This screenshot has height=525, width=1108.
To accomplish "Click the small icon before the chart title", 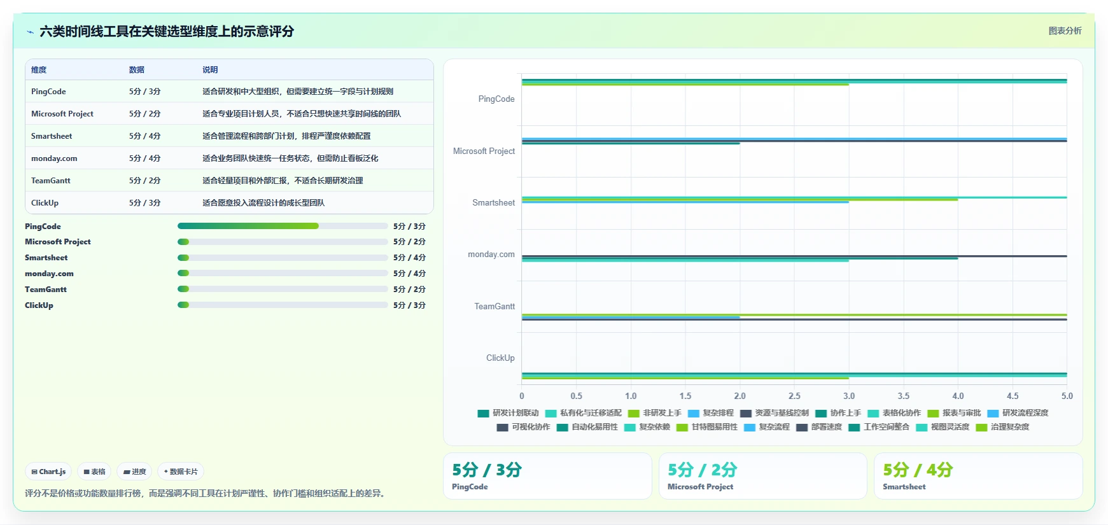I will pyautogui.click(x=30, y=32).
